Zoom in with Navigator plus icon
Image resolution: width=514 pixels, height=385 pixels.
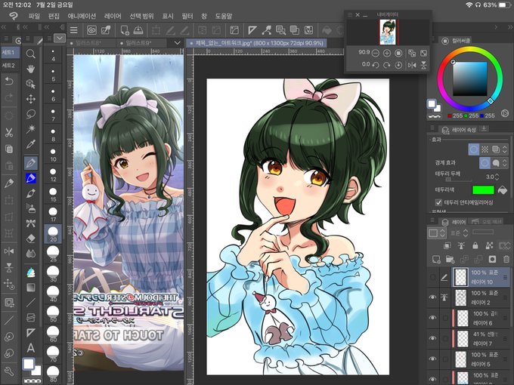tap(387, 53)
